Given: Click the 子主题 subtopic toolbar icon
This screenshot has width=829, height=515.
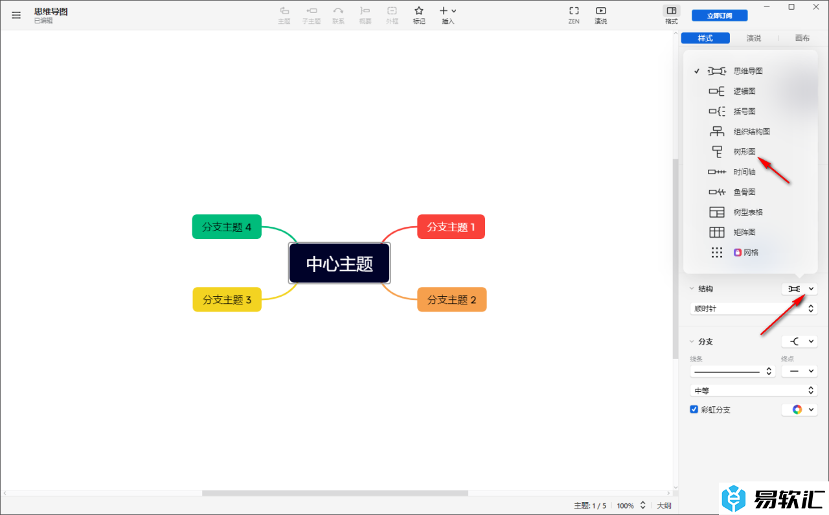Looking at the screenshot, I should click(312, 15).
